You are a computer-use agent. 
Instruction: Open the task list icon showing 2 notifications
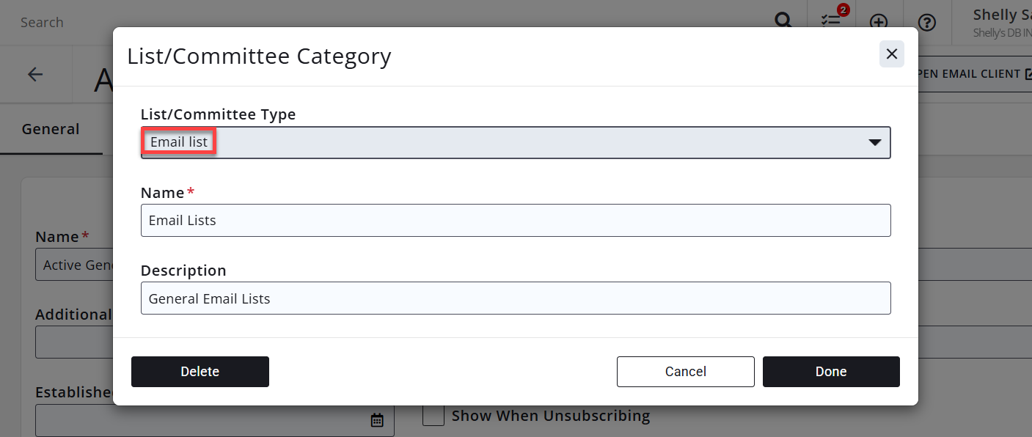[832, 22]
